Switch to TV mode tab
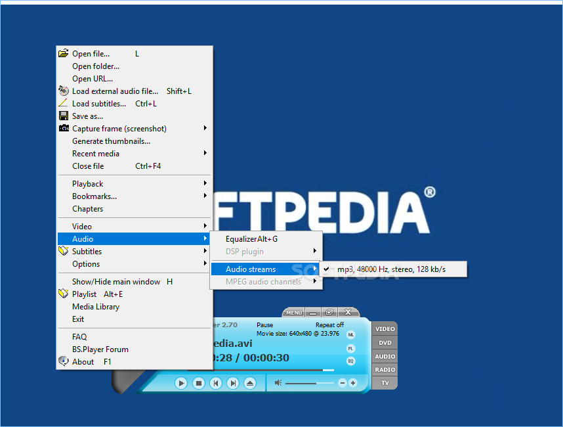Image resolution: width=563 pixels, height=427 pixels. [385, 383]
